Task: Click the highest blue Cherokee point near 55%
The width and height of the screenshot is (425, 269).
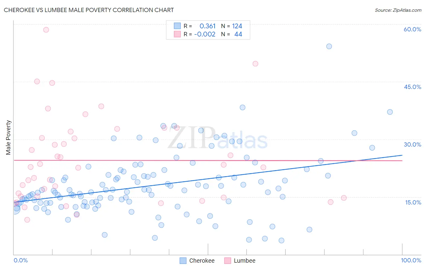Action: [x=329, y=46]
